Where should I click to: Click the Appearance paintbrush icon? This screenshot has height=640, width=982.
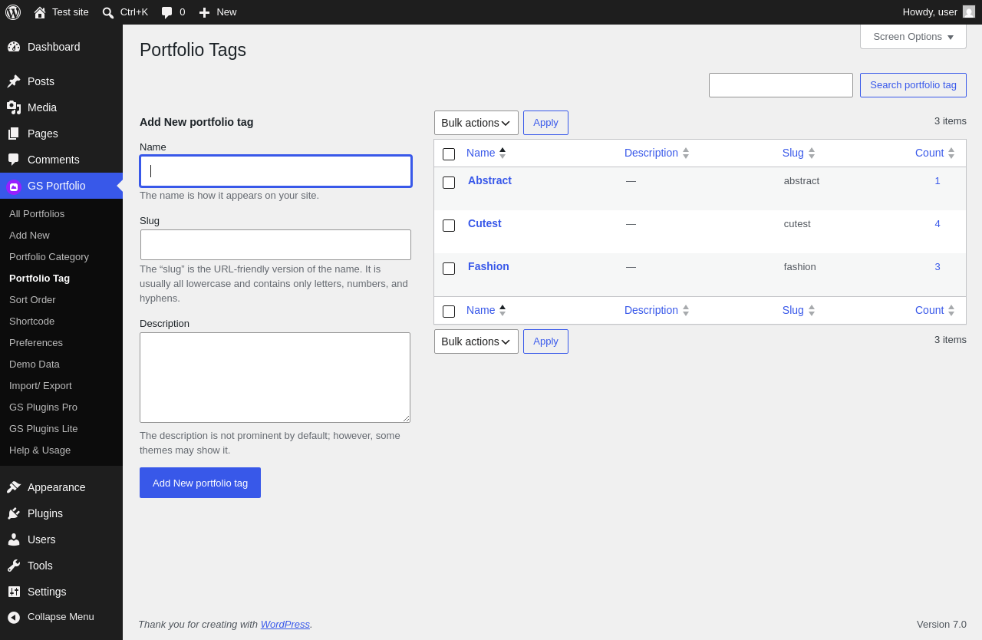tap(14, 487)
